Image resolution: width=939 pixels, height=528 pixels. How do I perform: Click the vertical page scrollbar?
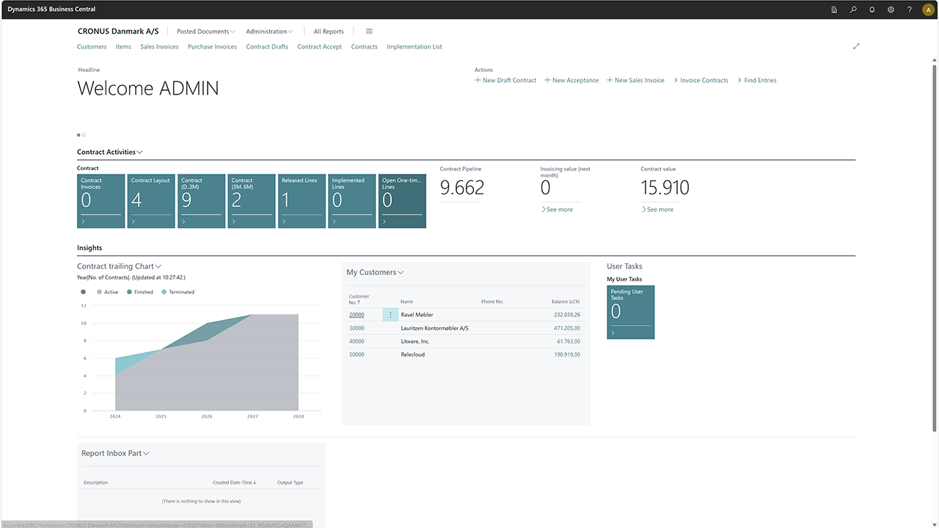934,249
